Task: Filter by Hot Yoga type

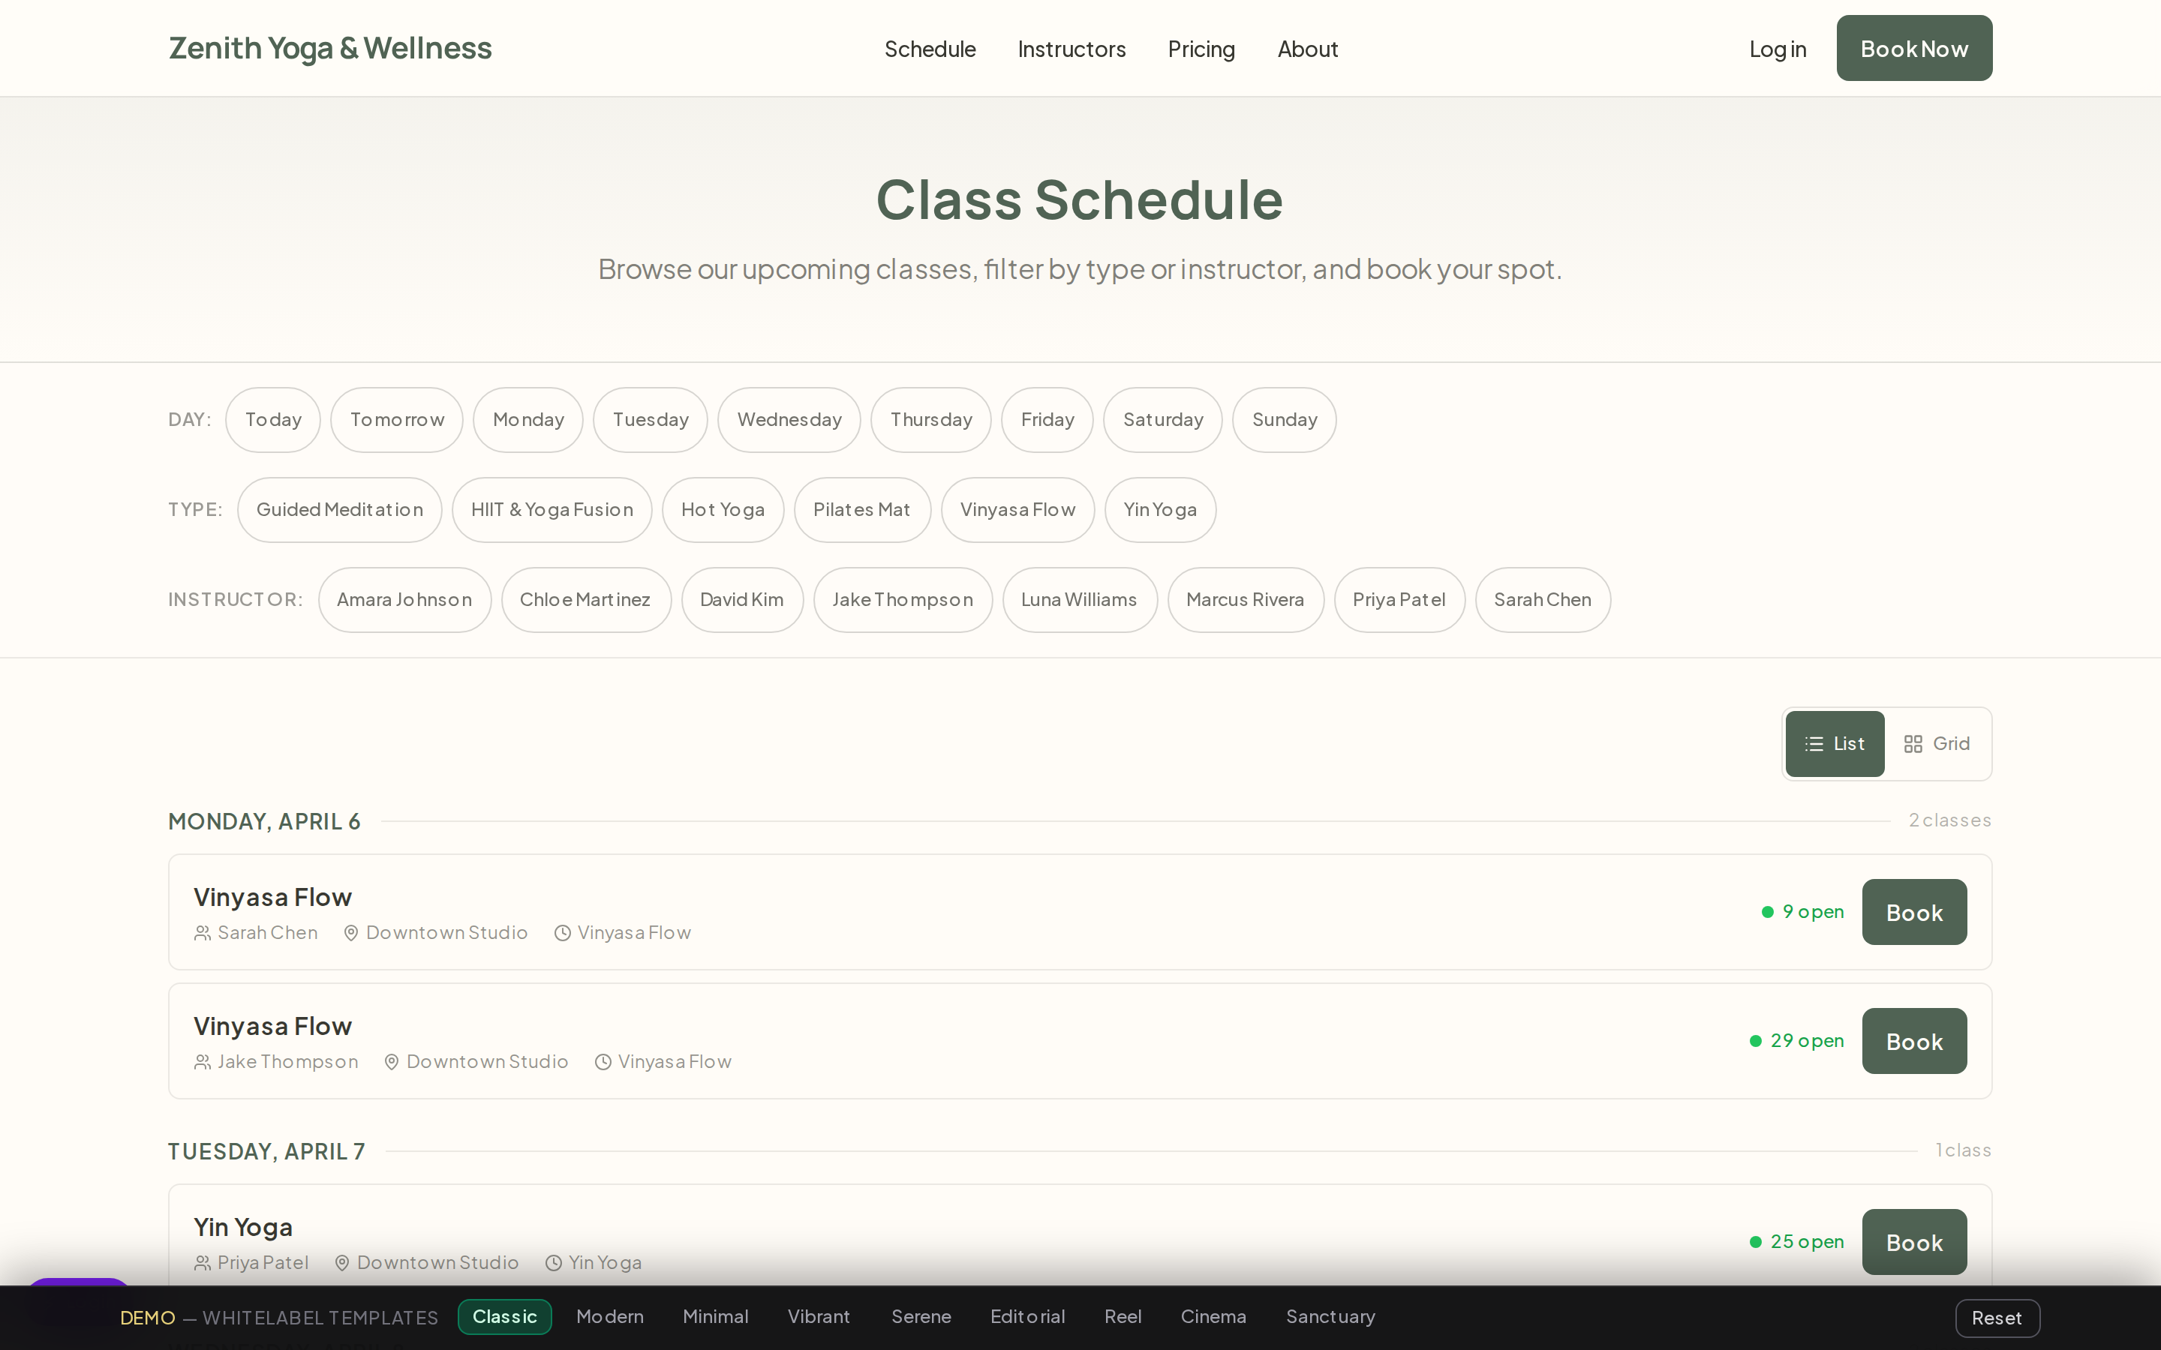Action: point(723,510)
